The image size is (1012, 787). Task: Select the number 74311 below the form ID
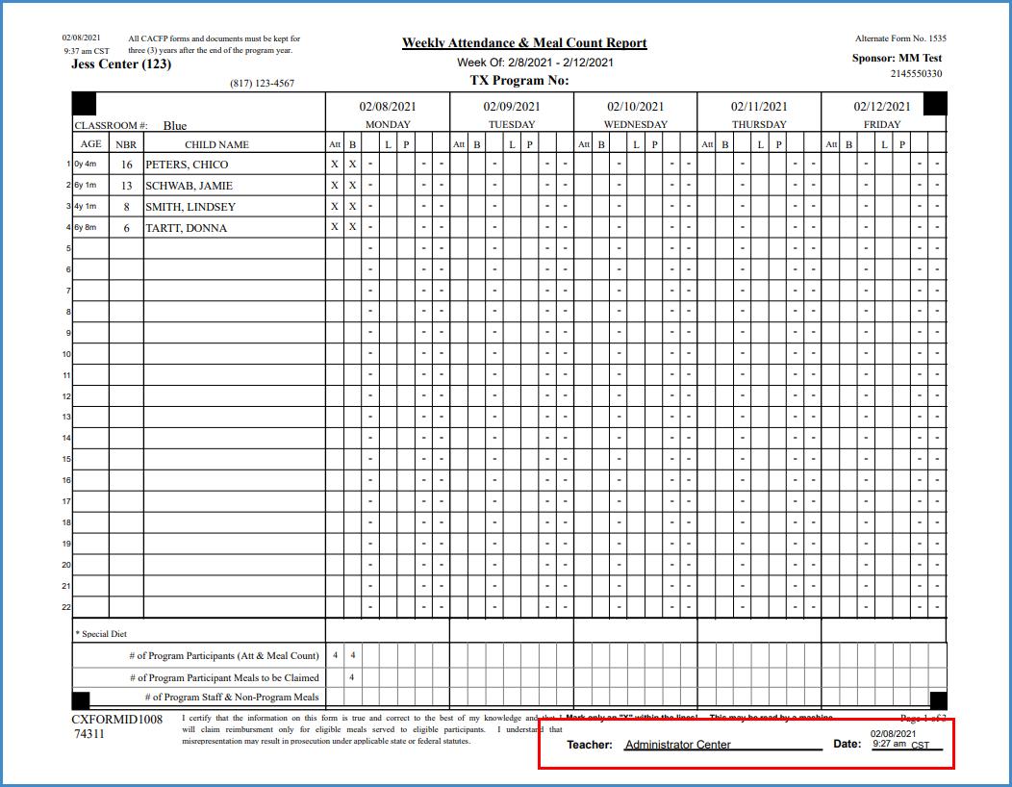click(x=89, y=734)
